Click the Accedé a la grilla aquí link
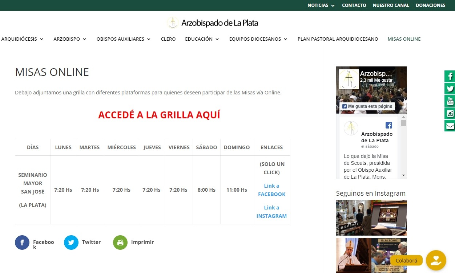This screenshot has width=455, height=273. pyautogui.click(x=159, y=115)
